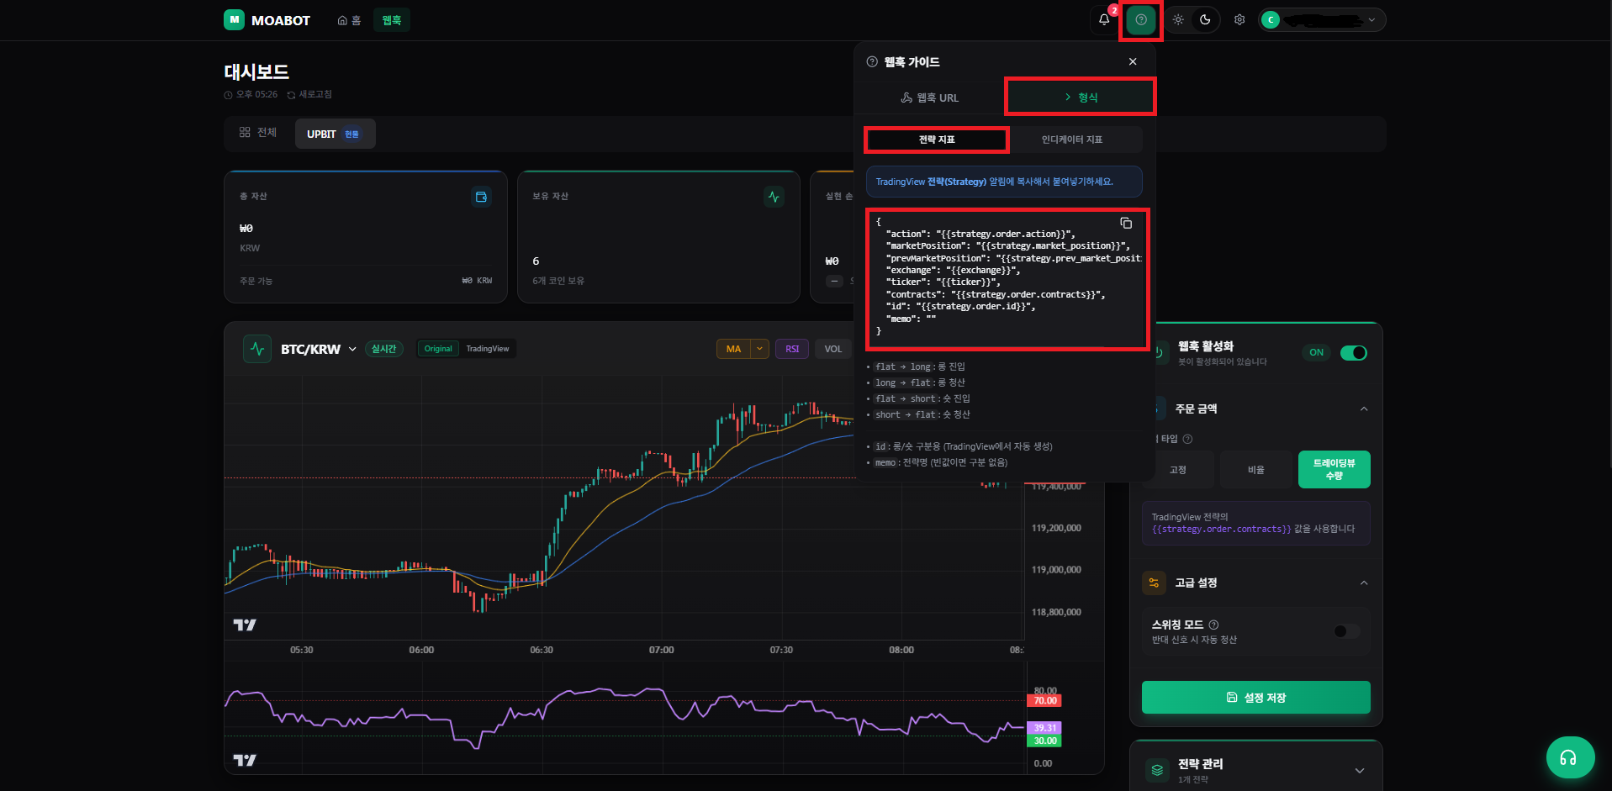Select the 전체 exchange tab
Image resolution: width=1612 pixels, height=791 pixels.
coord(258,133)
